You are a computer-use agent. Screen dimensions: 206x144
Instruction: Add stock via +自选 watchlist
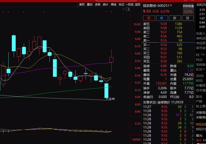click(x=130, y=5)
